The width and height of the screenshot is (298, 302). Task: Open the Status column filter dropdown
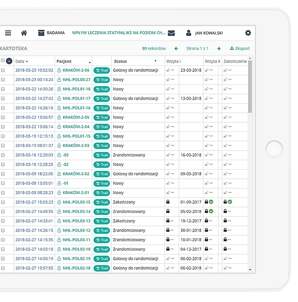click(155, 61)
